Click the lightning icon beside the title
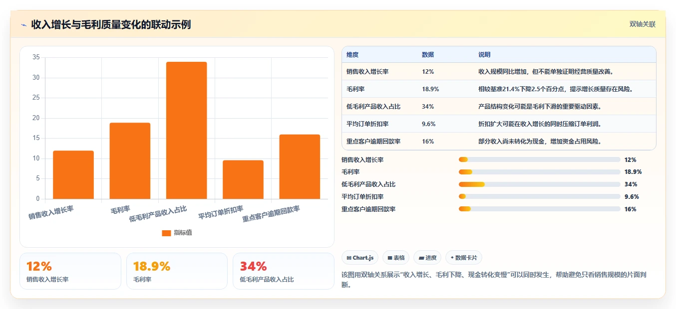The width and height of the screenshot is (676, 309). point(23,24)
